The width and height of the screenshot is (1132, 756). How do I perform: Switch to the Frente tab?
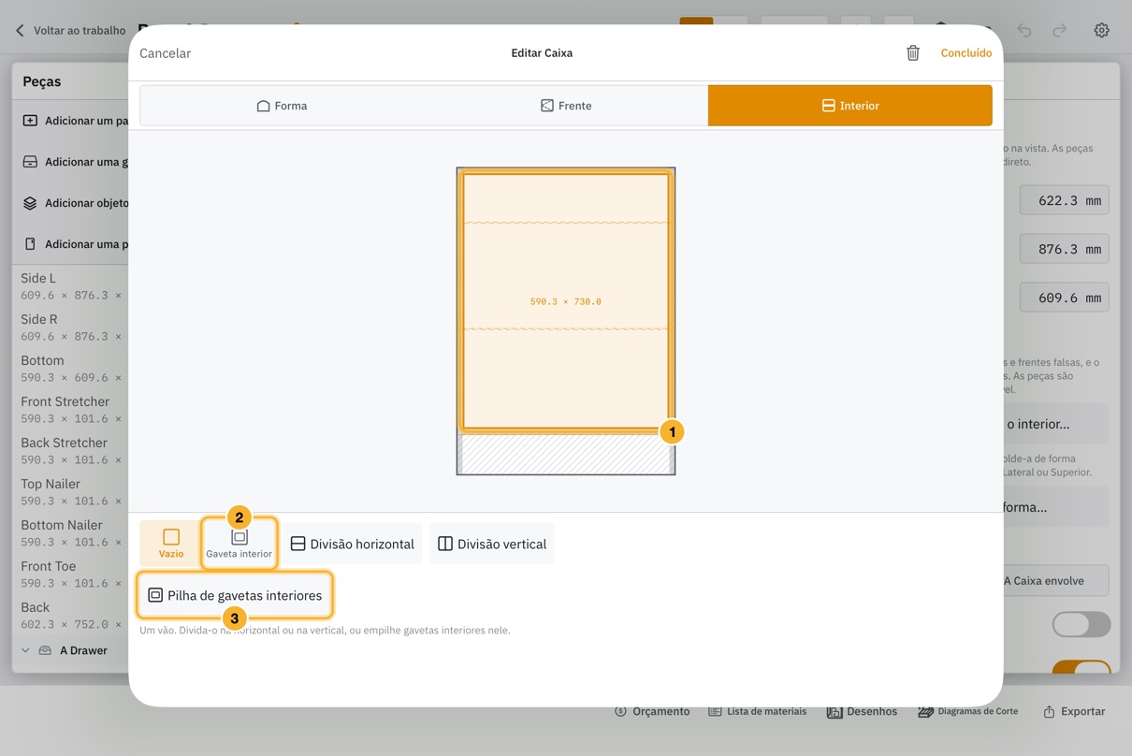point(566,106)
